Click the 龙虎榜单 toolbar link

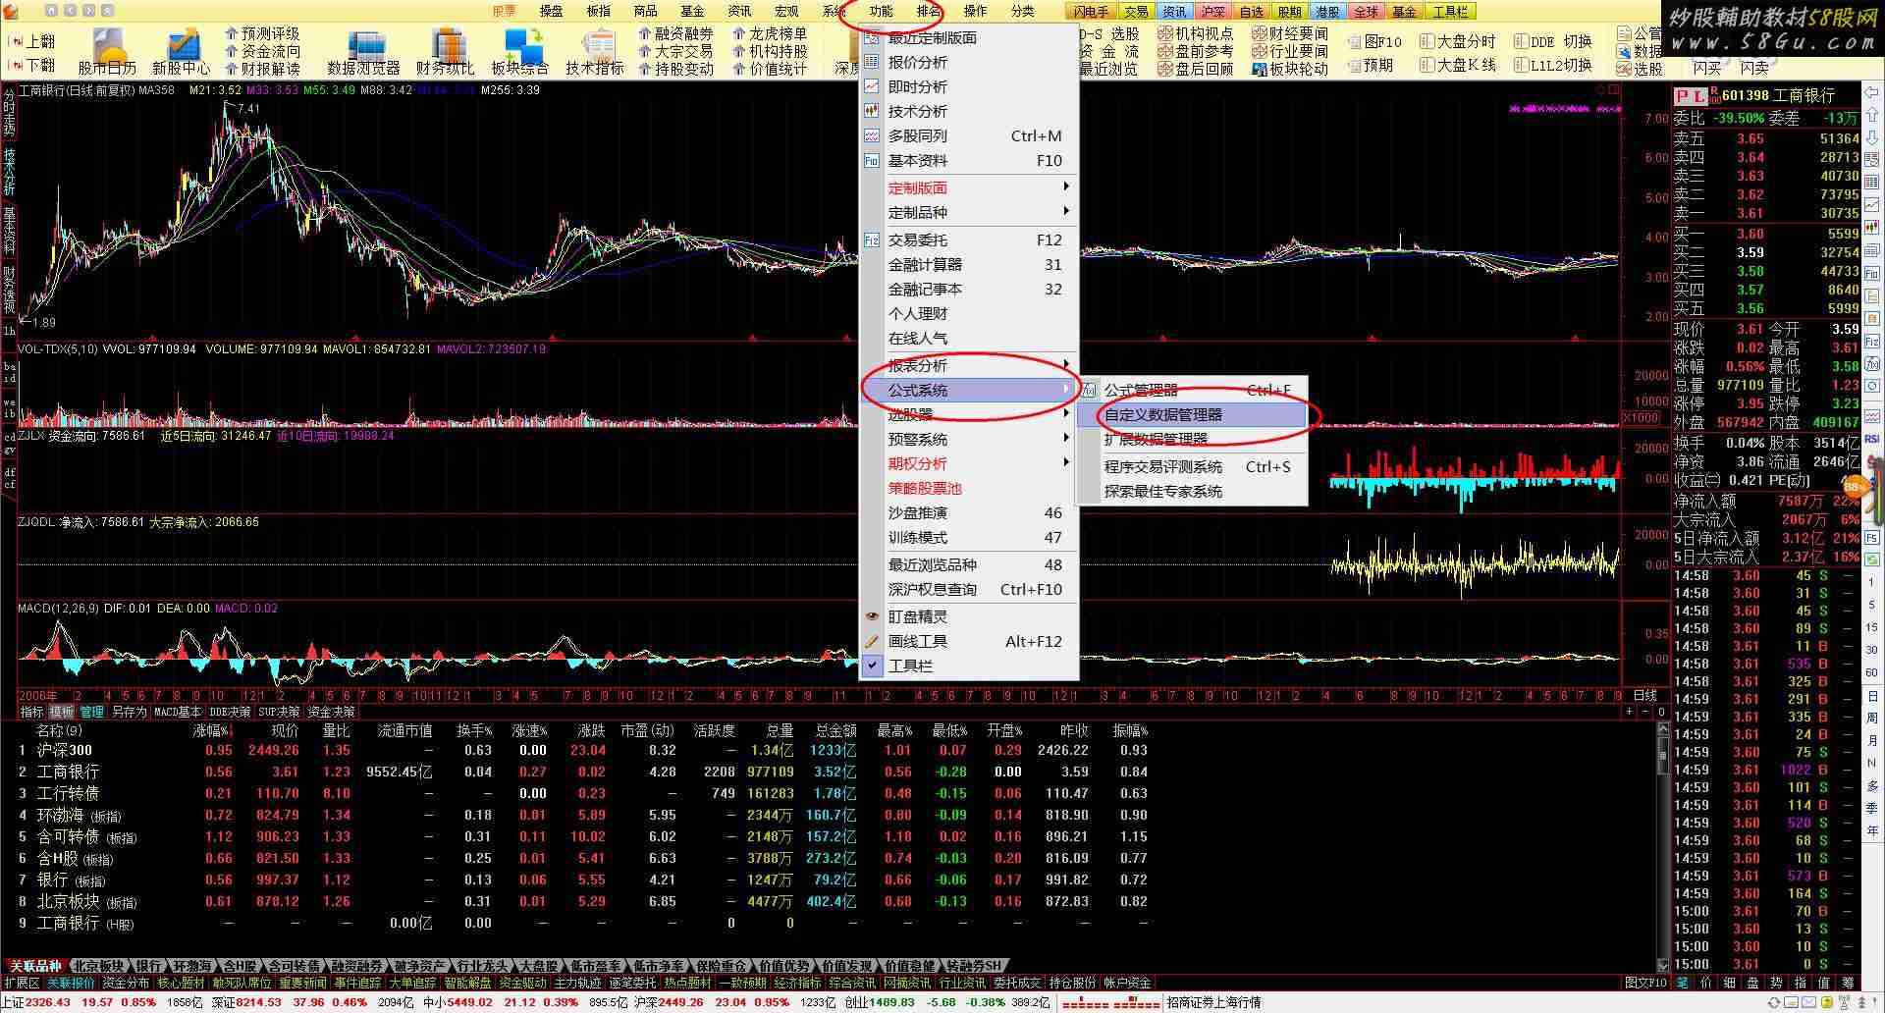[777, 33]
